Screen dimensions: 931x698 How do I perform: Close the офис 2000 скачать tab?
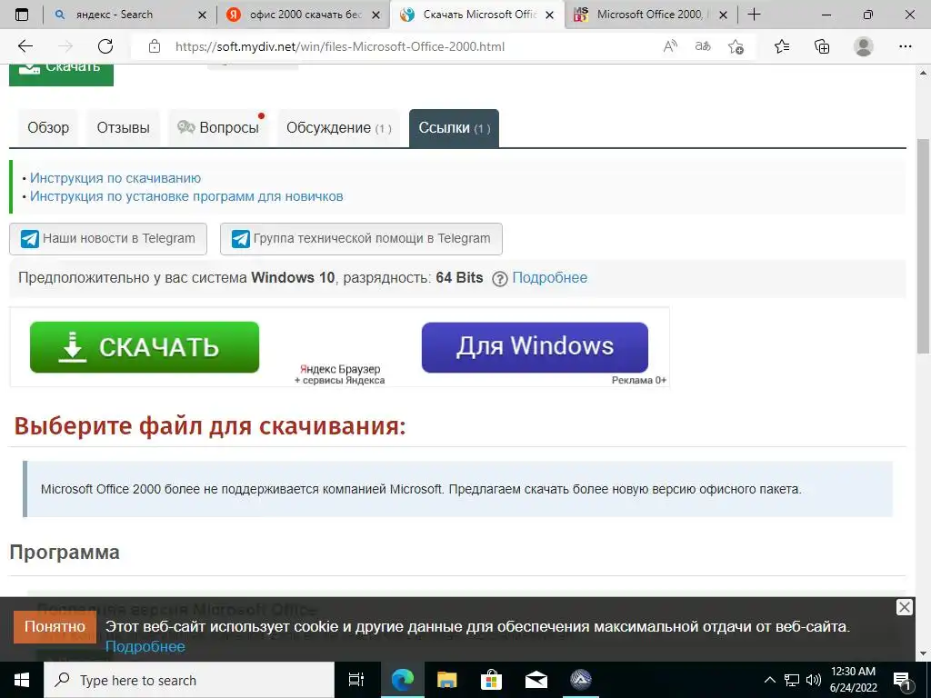(x=375, y=15)
